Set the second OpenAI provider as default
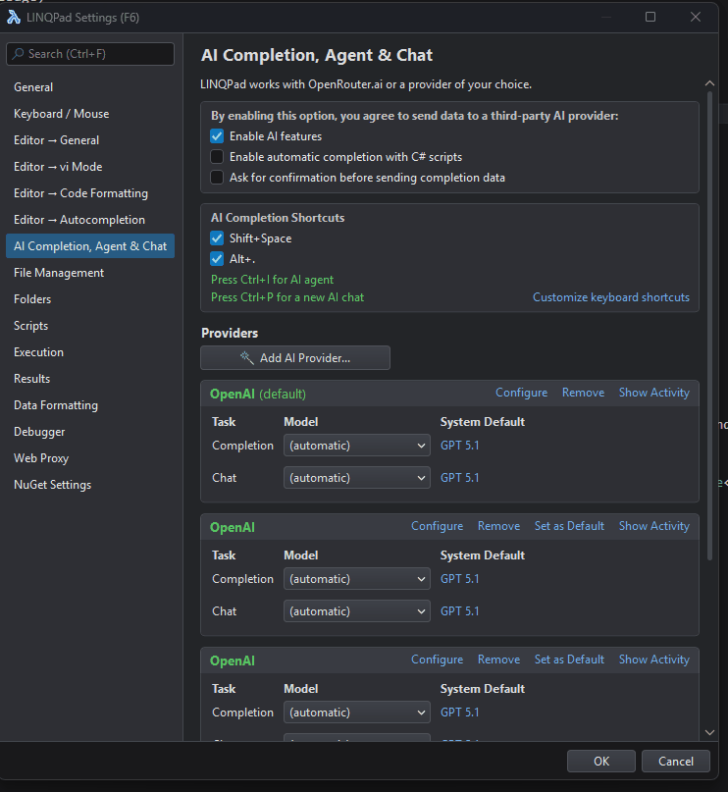This screenshot has height=792, width=728. [x=569, y=526]
